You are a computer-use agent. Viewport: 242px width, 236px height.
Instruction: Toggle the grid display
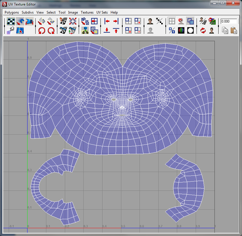coord(172,21)
